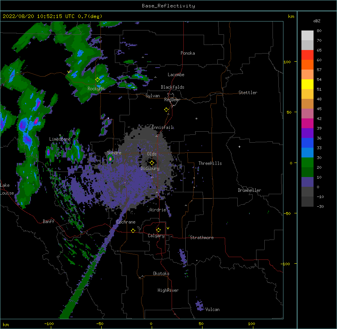Click the Sundre town label
Viewport: 337px width, 329px height.
[114, 153]
